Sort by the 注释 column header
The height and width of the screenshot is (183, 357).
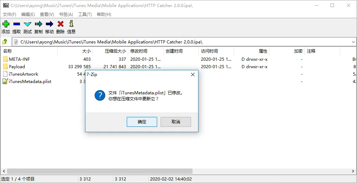coord(322,51)
